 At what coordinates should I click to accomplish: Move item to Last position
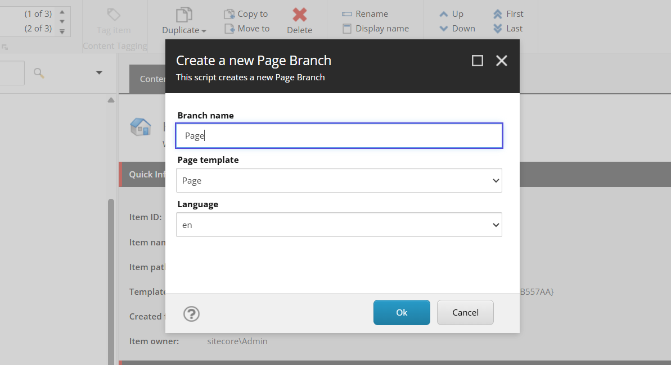click(508, 29)
